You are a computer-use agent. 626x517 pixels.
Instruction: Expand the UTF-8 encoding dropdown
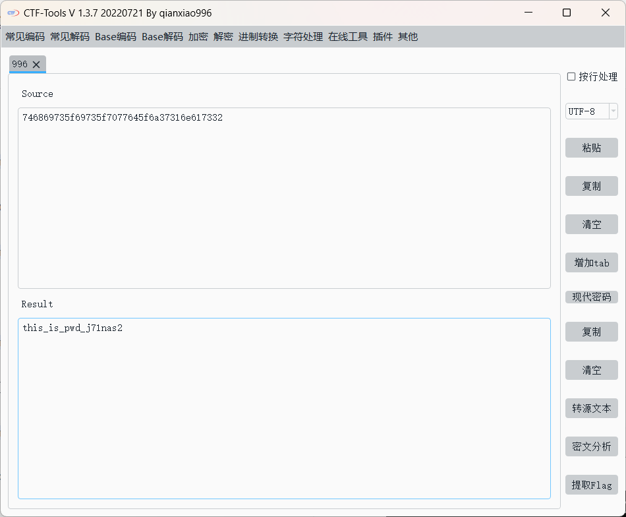click(x=613, y=111)
